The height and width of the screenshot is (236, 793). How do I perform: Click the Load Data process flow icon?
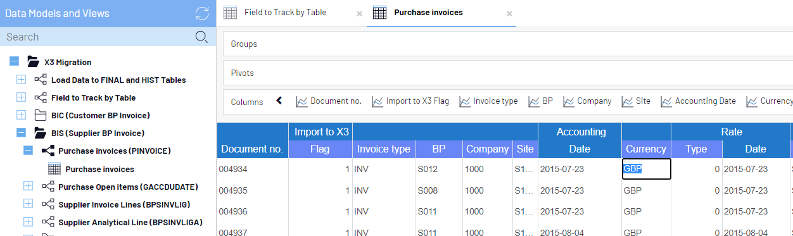[x=41, y=80]
